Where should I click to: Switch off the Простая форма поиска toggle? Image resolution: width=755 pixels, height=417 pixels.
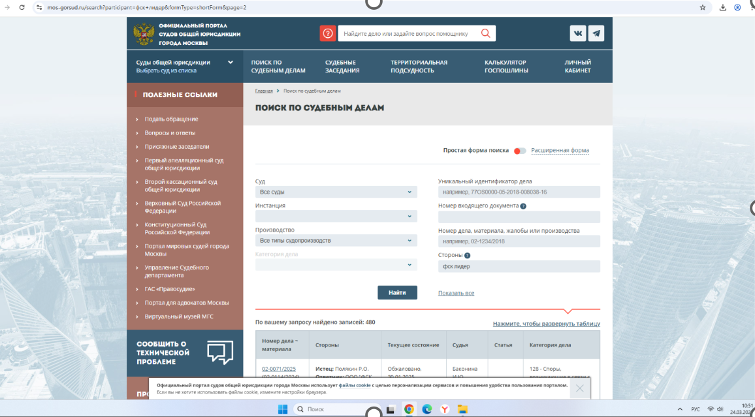coord(521,150)
